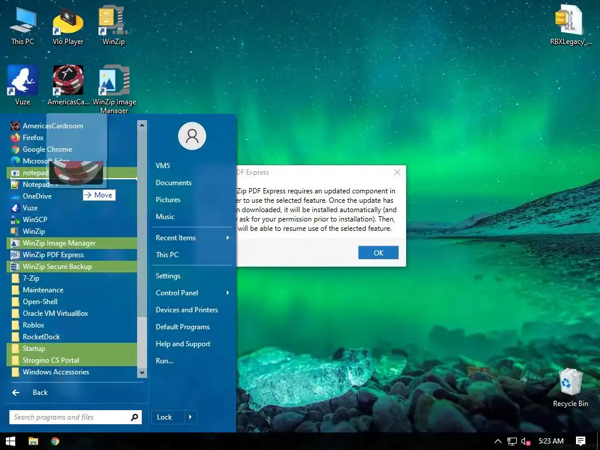This screenshot has width=600, height=450.
Task: Select the AmericasCardroom desktop shortcut
Action: (x=68, y=85)
